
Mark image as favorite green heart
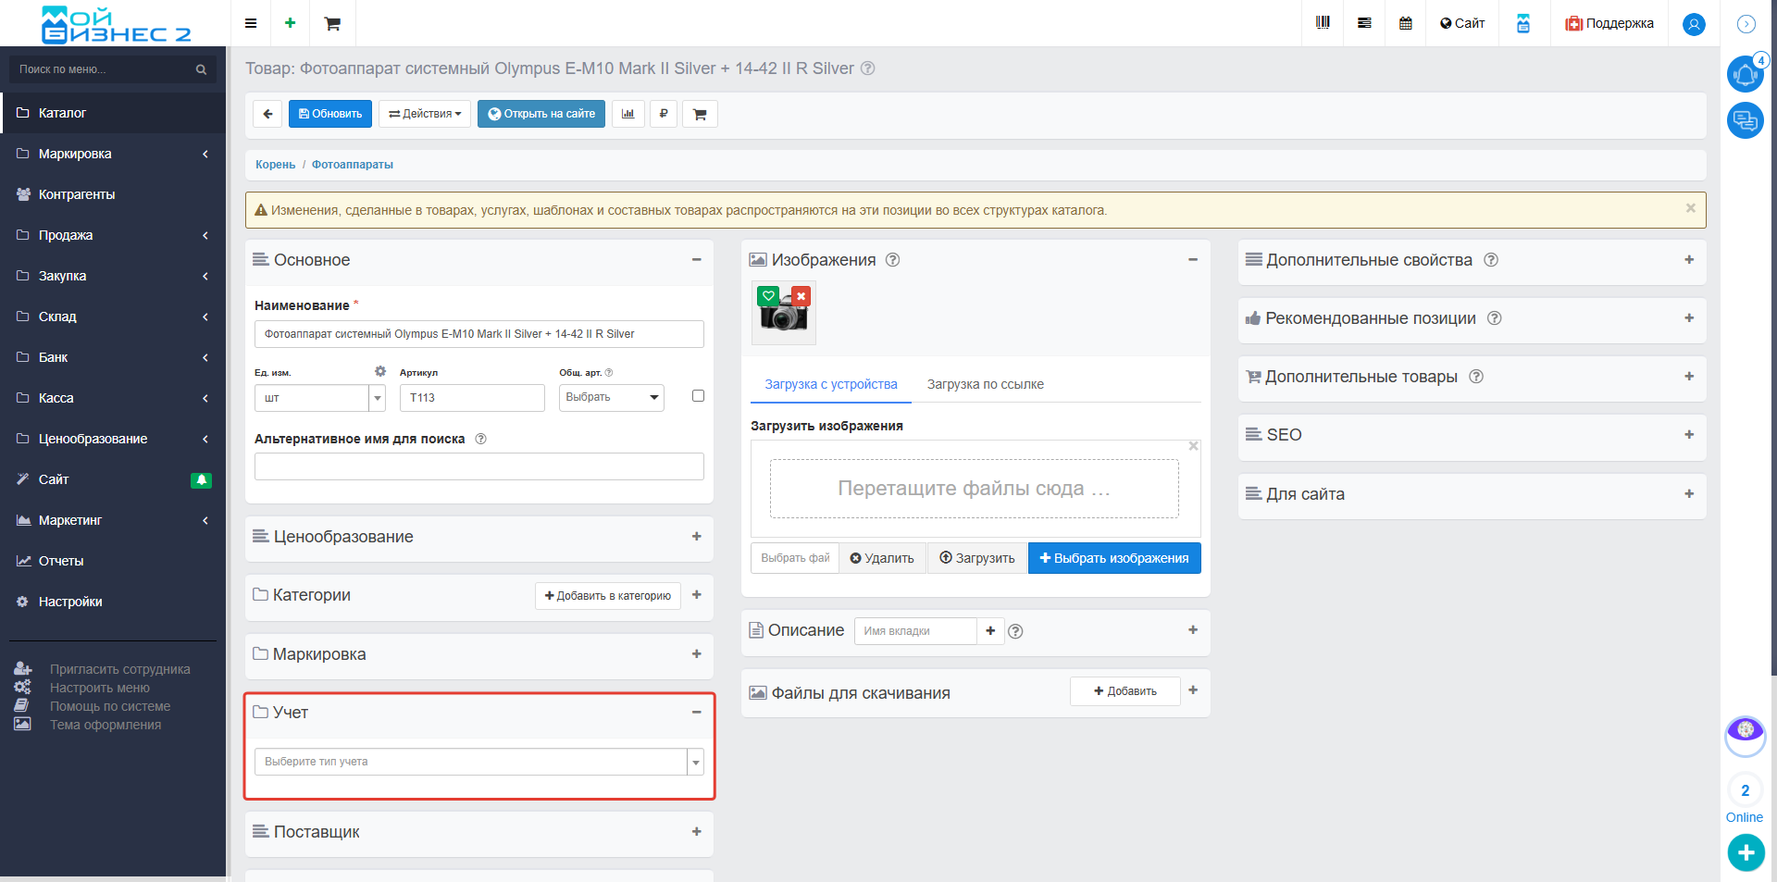[768, 296]
